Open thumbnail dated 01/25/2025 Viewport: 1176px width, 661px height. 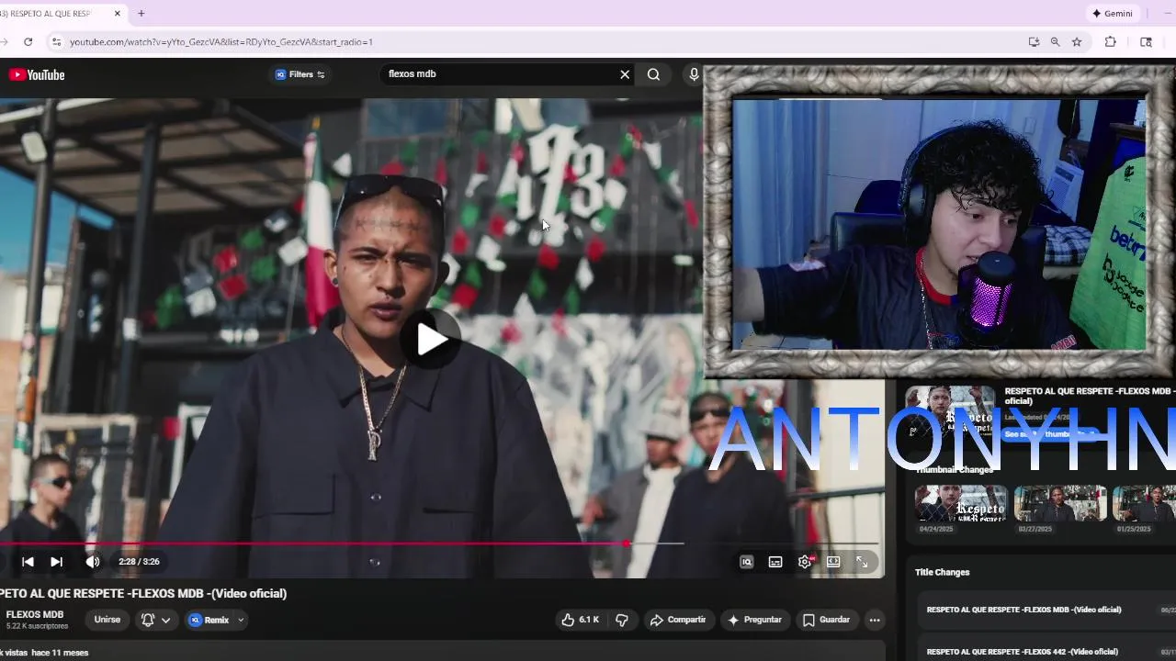(x=1144, y=503)
